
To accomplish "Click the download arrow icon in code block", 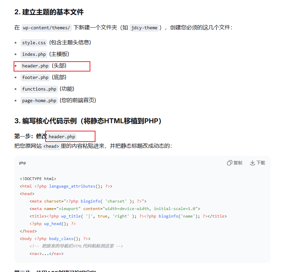I will tap(252, 163).
